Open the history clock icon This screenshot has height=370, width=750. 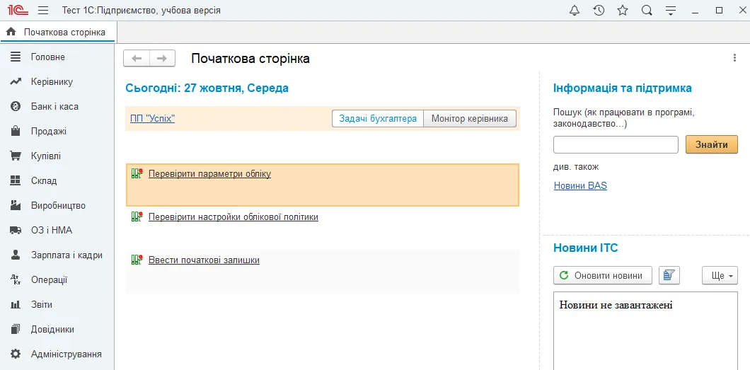599,10
